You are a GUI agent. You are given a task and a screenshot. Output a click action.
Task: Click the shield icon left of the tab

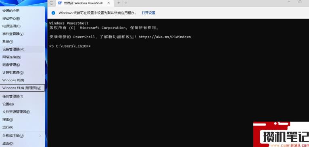click(52, 3)
